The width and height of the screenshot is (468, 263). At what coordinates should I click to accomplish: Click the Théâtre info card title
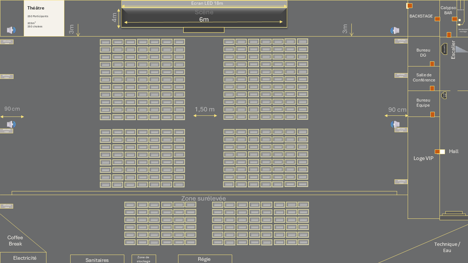(35, 8)
